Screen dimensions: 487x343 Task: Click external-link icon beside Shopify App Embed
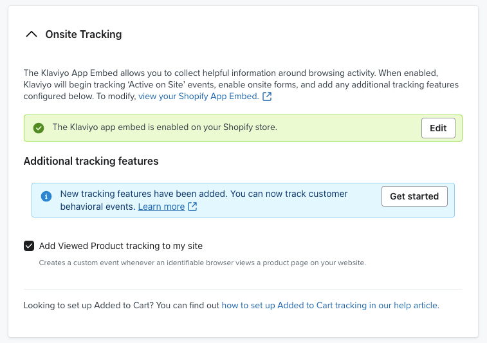(x=267, y=97)
